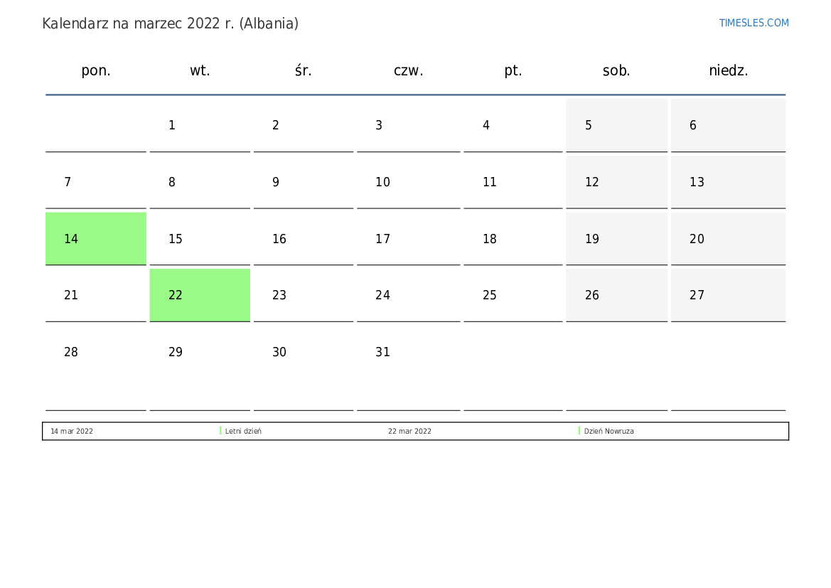831x588 pixels.
Task: Choose Saturday March 5 cell
Action: (616, 125)
